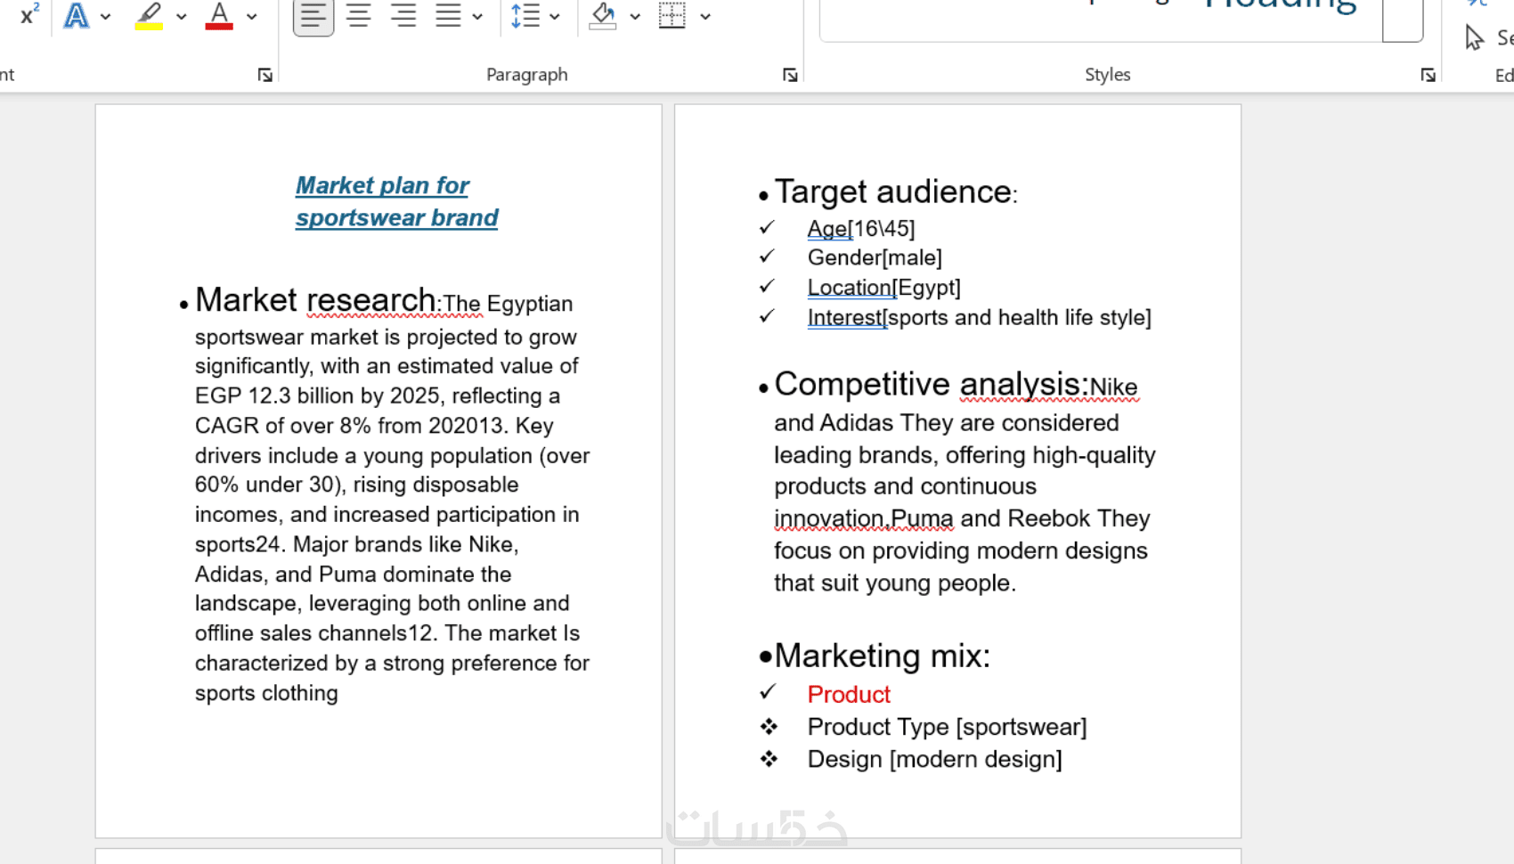Open the Paragraph settings dialog launcher

(790, 75)
